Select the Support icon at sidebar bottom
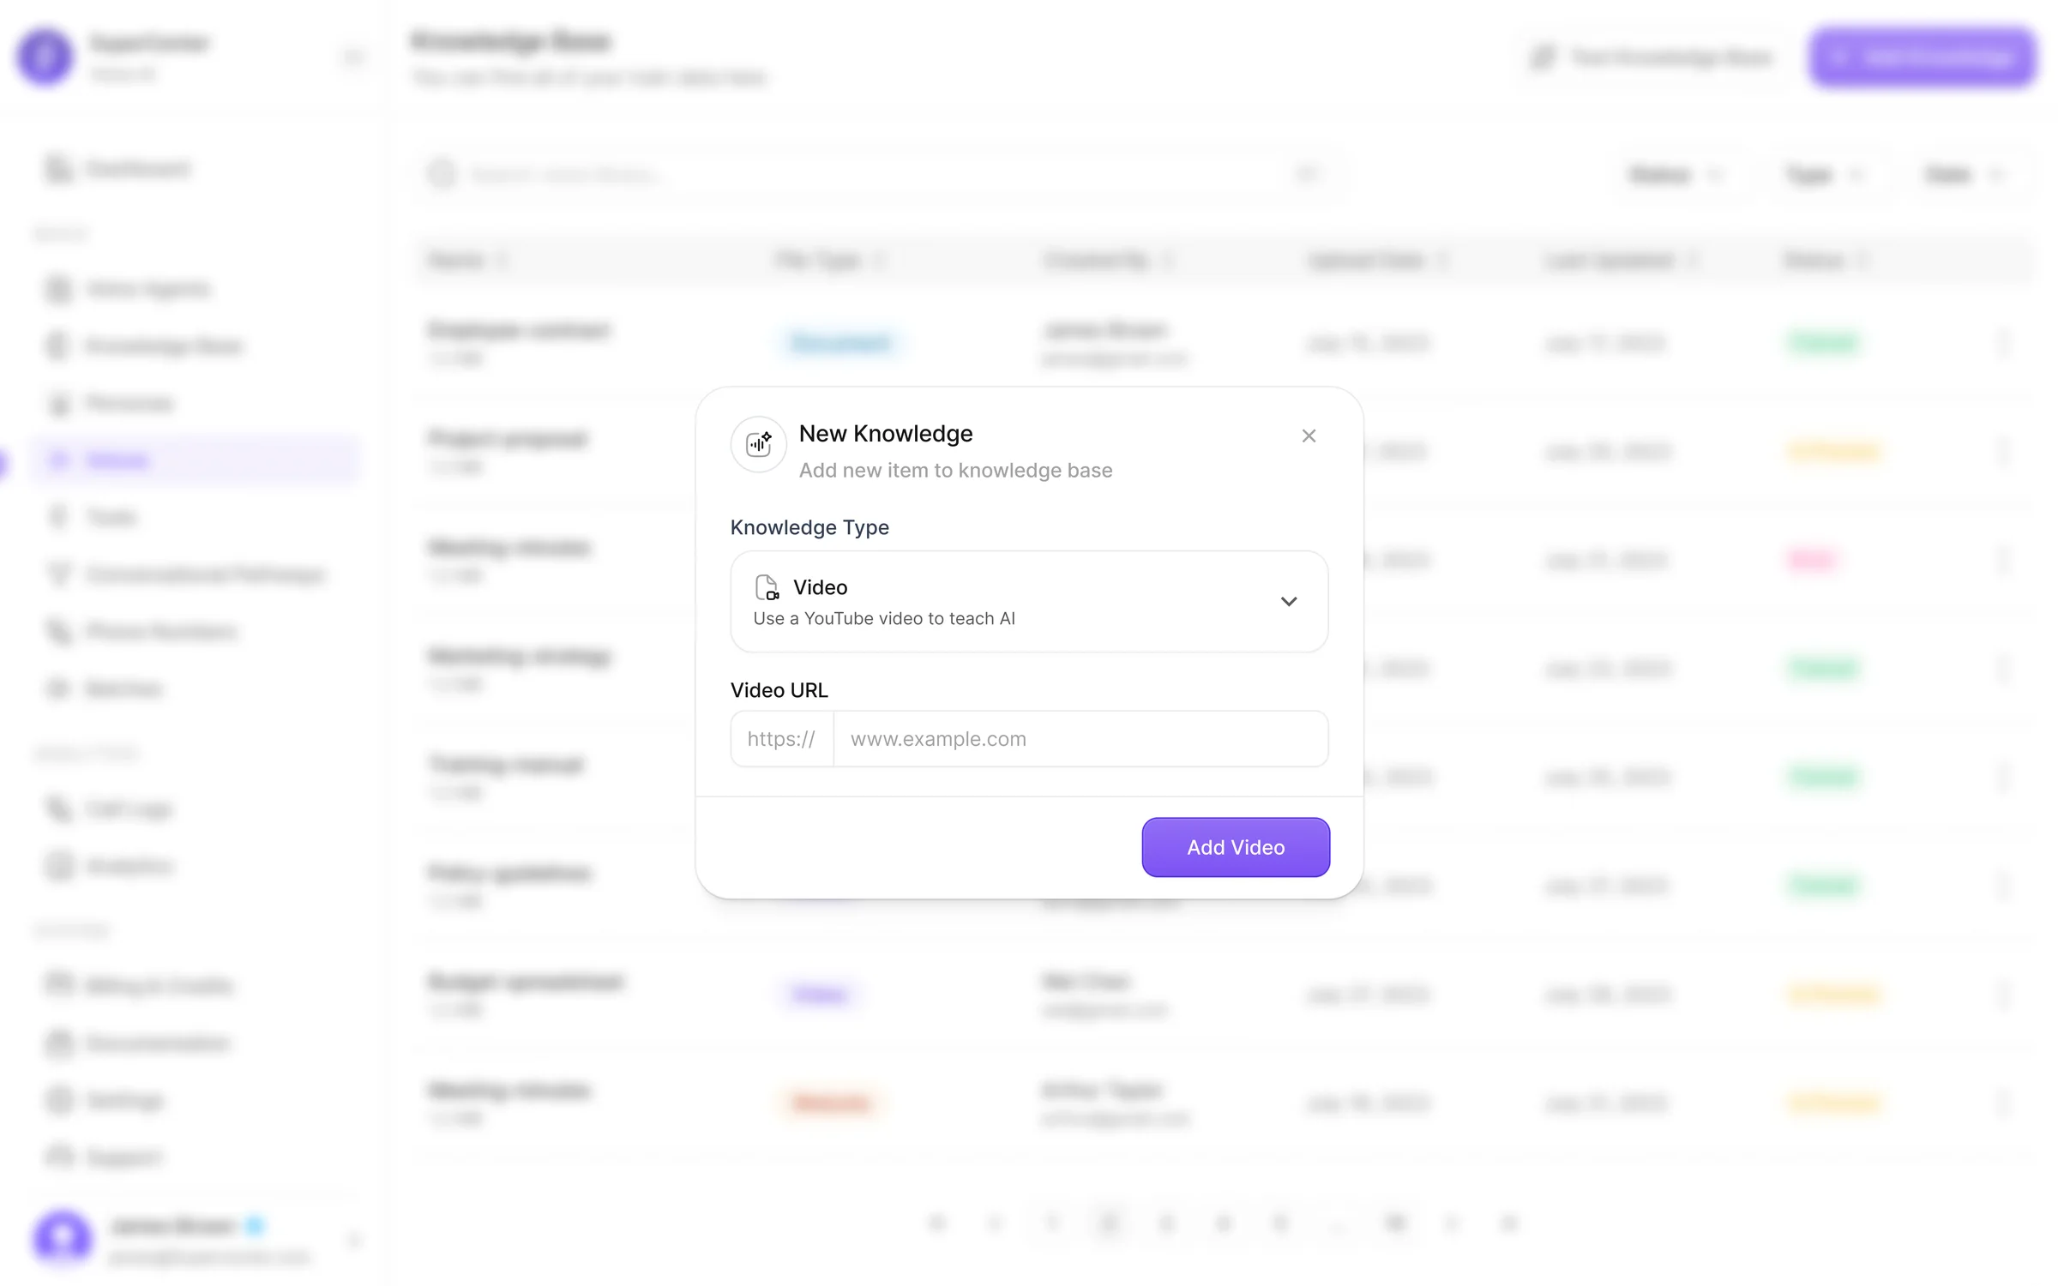This screenshot has height=1286, width=2058. pos(58,1157)
